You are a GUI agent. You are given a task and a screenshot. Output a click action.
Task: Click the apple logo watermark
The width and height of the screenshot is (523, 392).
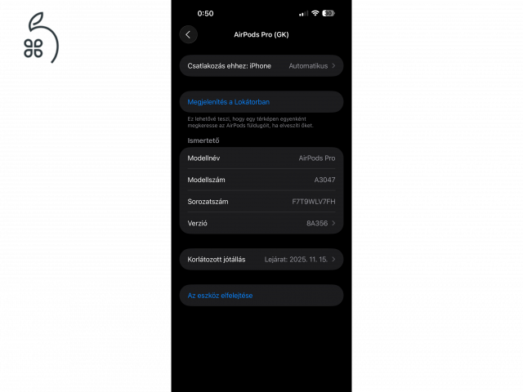point(41,38)
